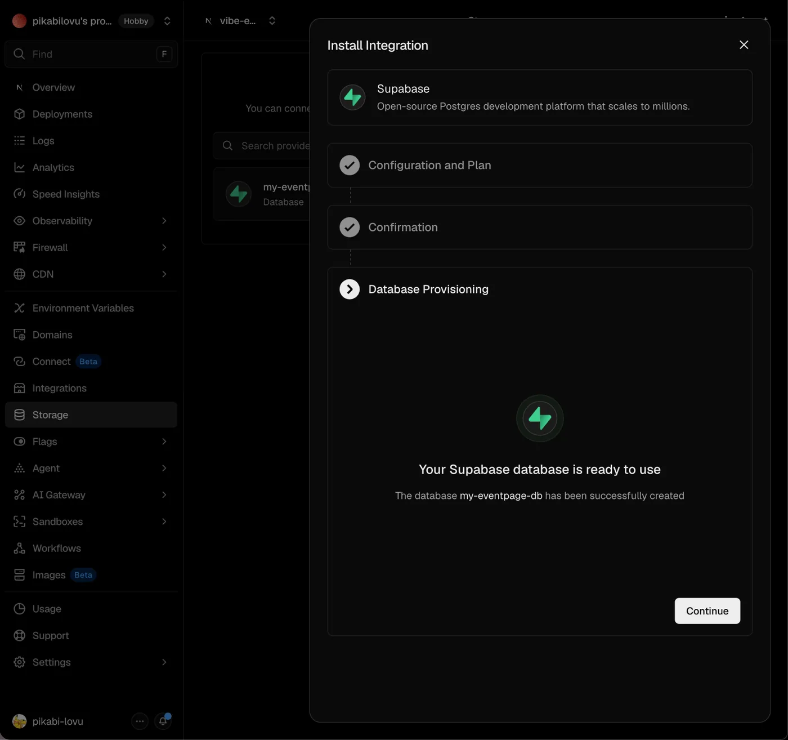
Task: Click the Usage pie icon
Action: point(20,609)
